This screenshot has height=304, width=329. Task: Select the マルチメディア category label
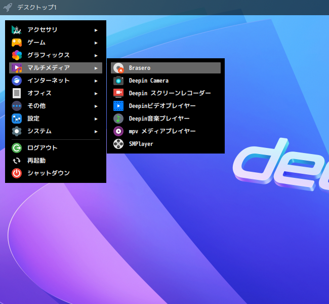point(49,68)
